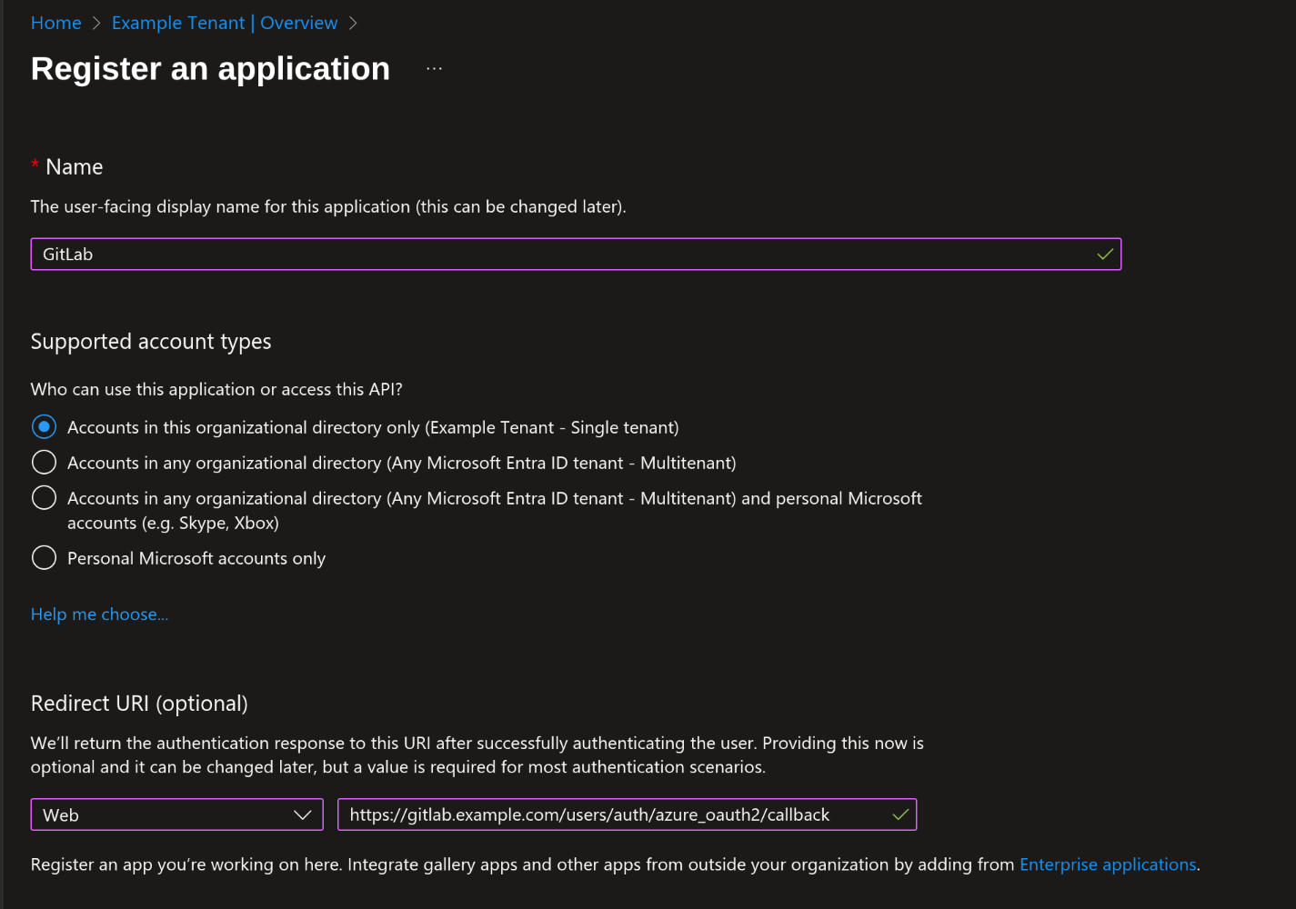
Task: Click the green checkmark in Name field
Action: pos(1105,255)
